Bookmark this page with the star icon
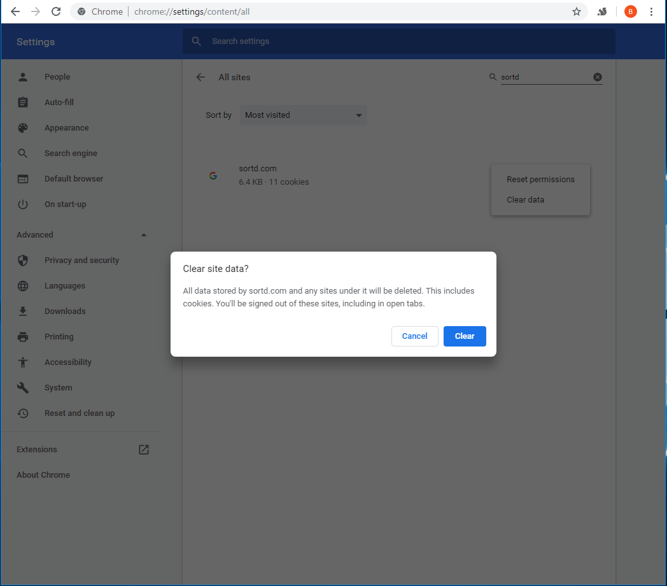667x586 pixels. point(577,11)
